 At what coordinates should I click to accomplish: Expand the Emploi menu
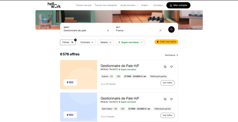pyautogui.click(x=146, y=5)
